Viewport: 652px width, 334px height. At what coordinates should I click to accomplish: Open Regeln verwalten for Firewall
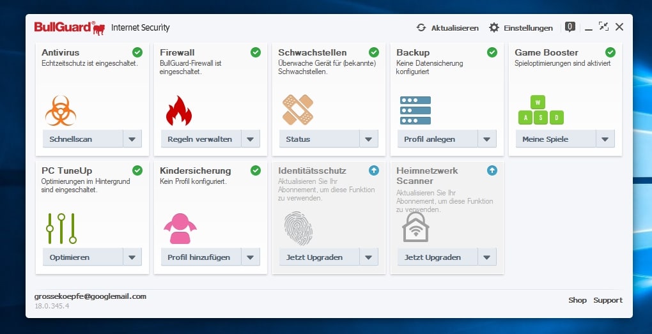pyautogui.click(x=201, y=139)
